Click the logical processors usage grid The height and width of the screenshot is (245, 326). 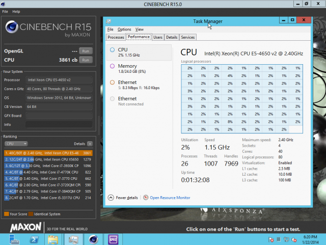coord(242,99)
